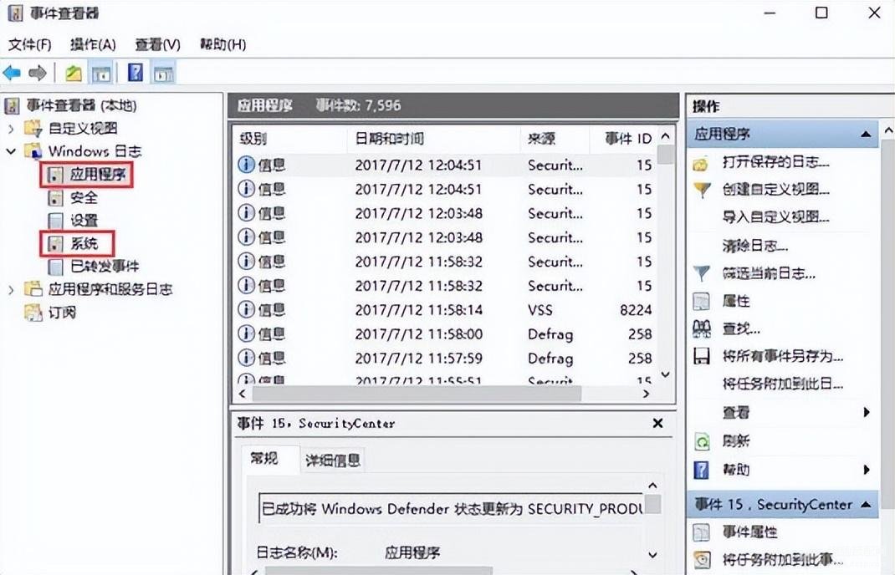Screen dimensions: 895x575
Task: Click 导入自定义视图 action
Action: tap(775, 217)
